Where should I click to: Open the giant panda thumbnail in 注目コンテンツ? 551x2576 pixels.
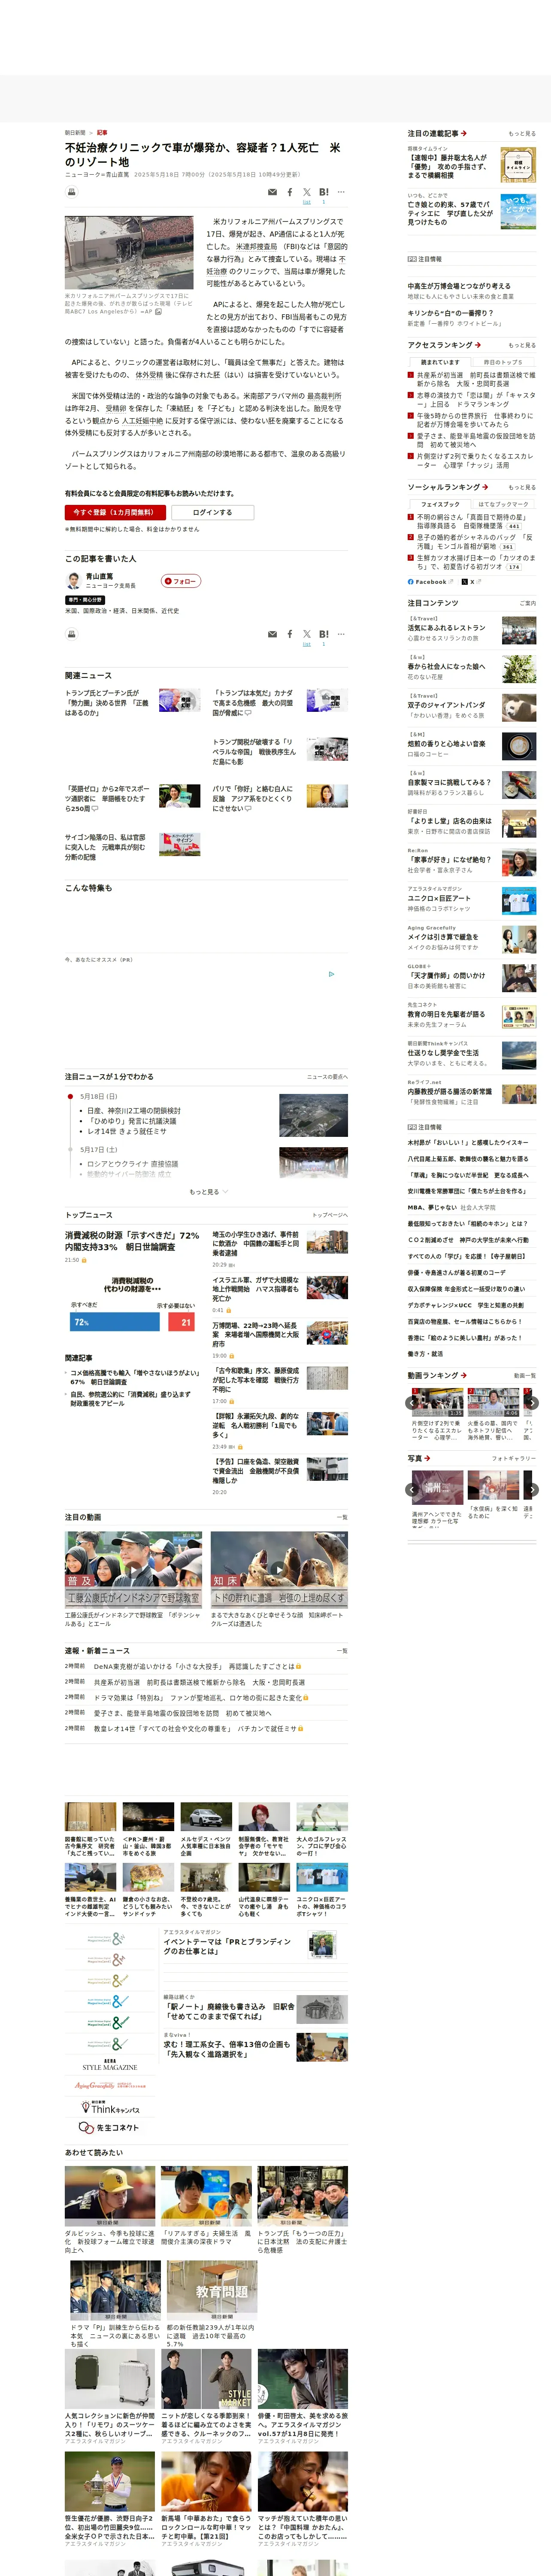518,708
